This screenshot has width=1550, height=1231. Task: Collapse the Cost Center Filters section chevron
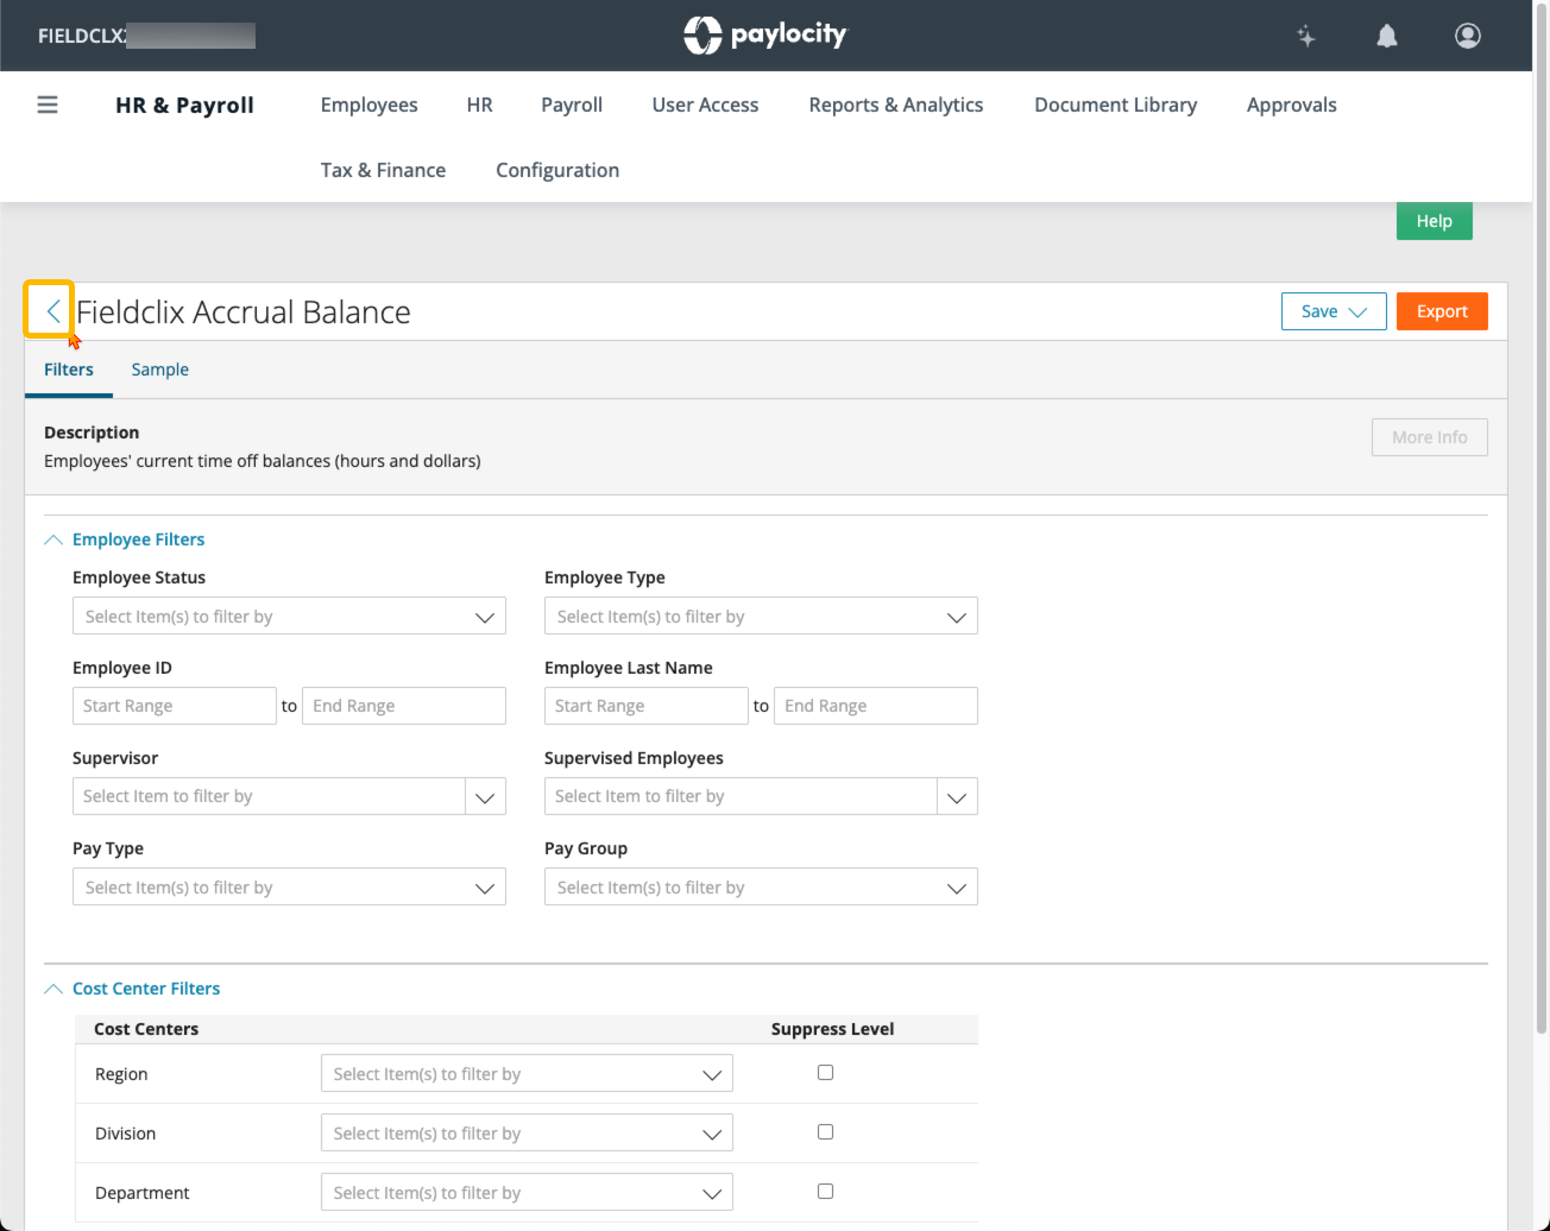[53, 989]
